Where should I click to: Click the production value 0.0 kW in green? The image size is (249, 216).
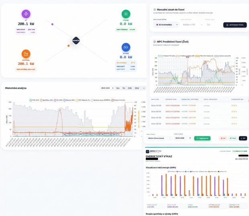(x=126, y=24)
